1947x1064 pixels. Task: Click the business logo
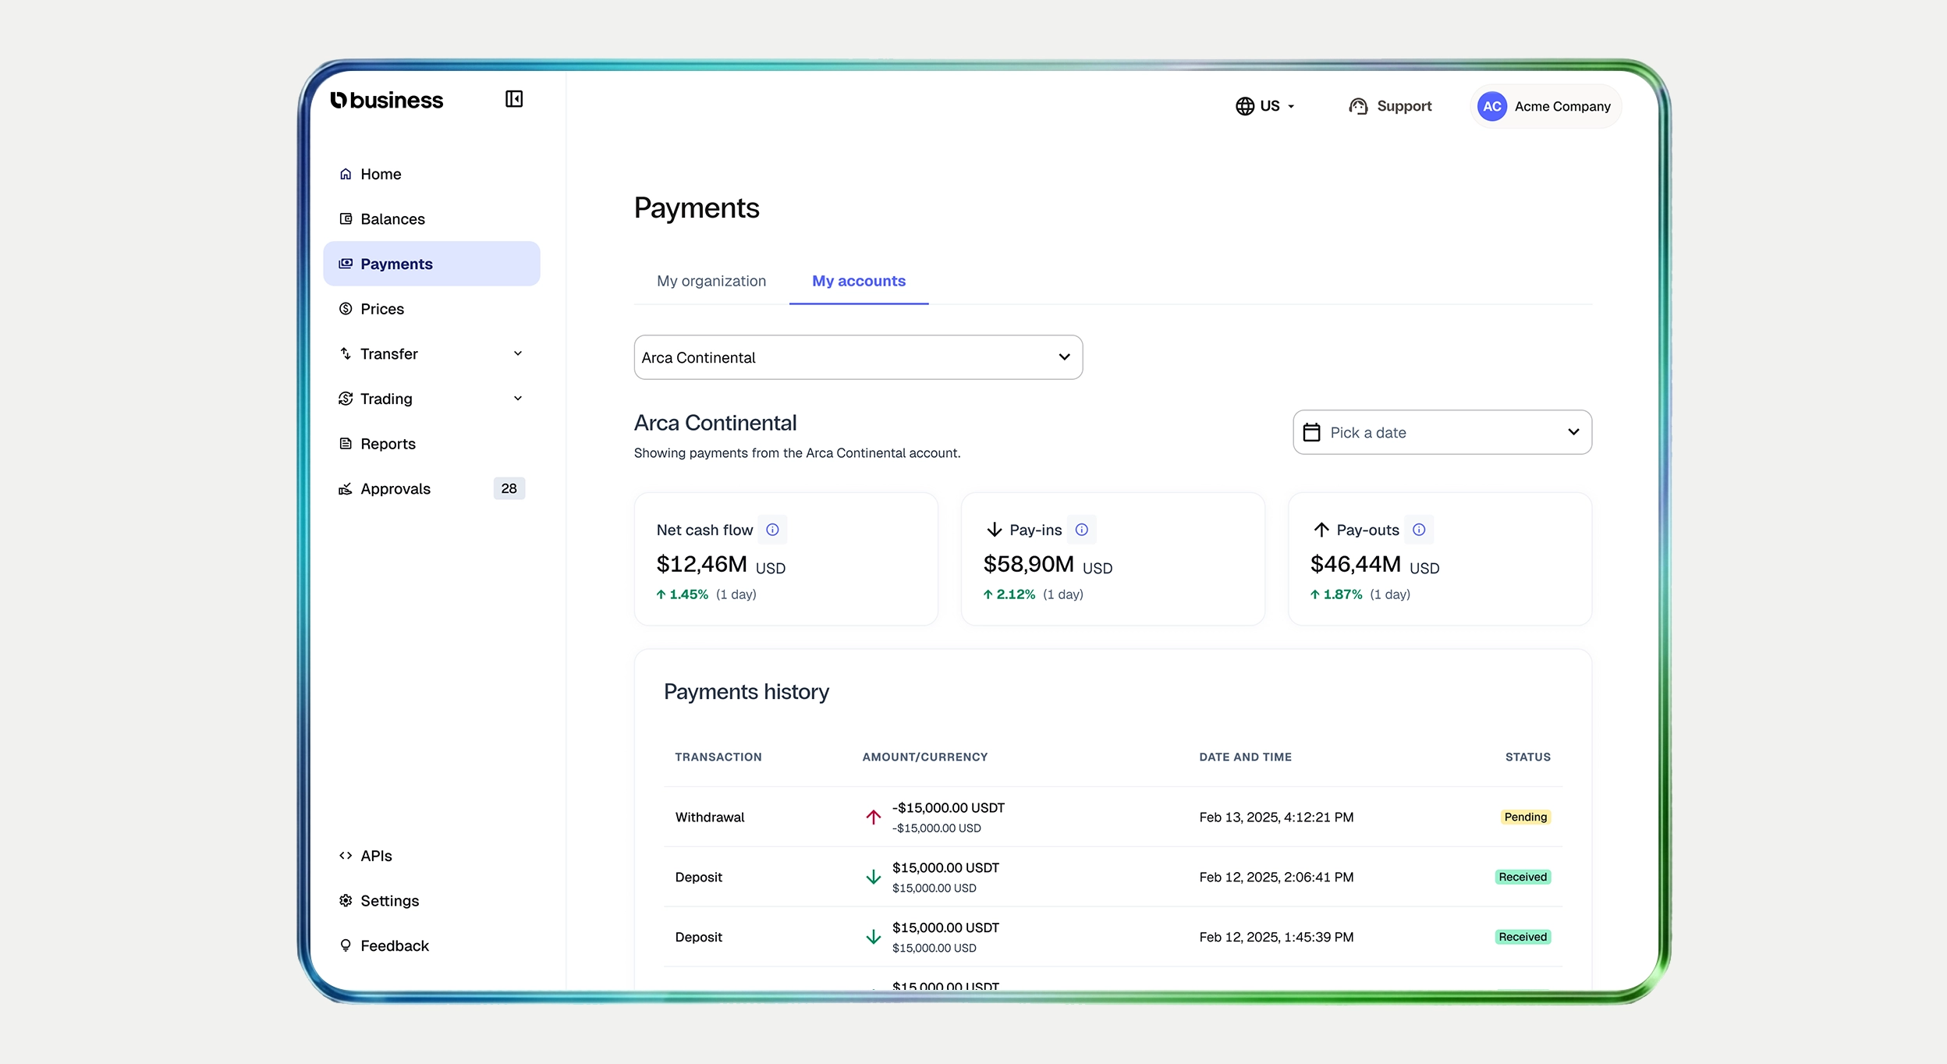click(387, 100)
